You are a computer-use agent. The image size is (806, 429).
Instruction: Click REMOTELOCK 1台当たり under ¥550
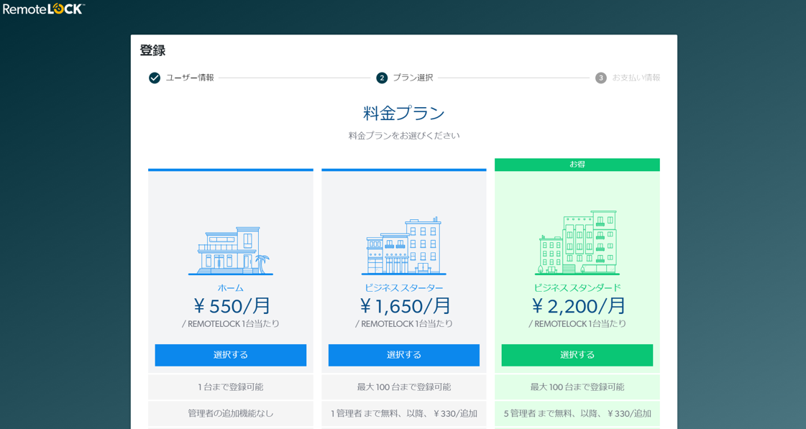[x=231, y=324]
